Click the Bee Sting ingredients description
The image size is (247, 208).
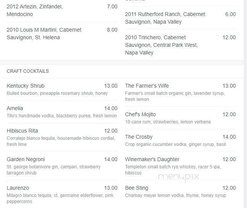coord(176,195)
